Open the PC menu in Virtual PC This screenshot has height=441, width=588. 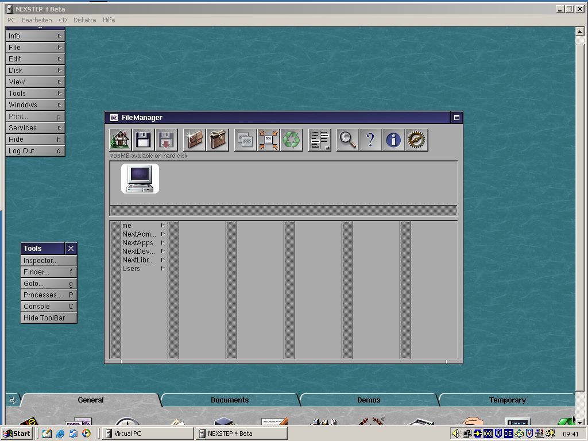point(11,20)
